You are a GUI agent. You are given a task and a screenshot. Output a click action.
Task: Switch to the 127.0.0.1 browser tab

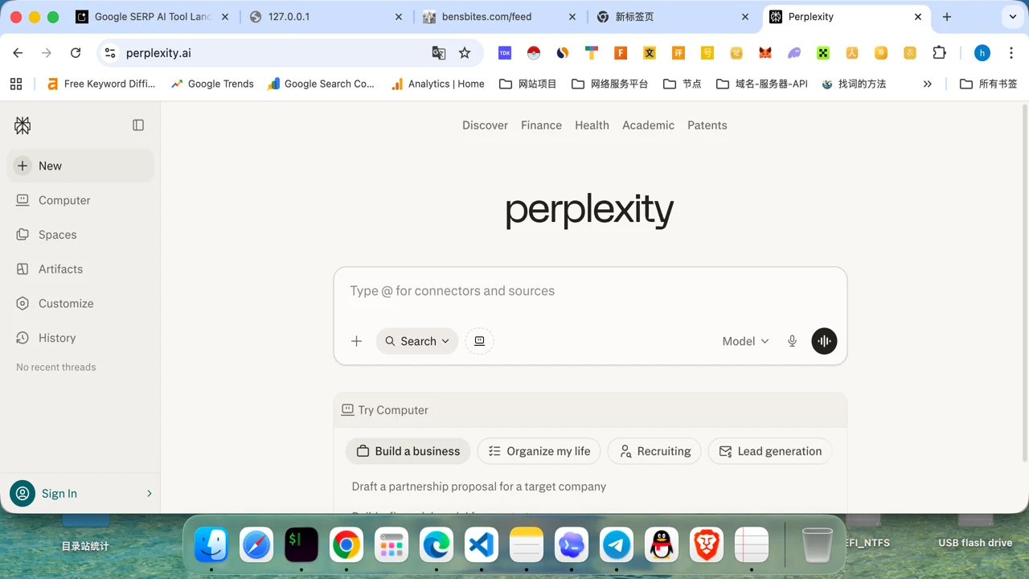[326, 17]
